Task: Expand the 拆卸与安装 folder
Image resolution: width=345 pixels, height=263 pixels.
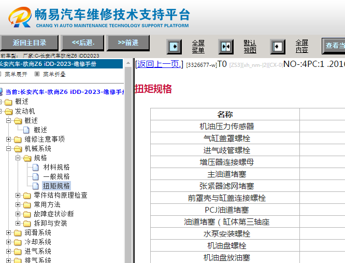Action: click(18, 223)
